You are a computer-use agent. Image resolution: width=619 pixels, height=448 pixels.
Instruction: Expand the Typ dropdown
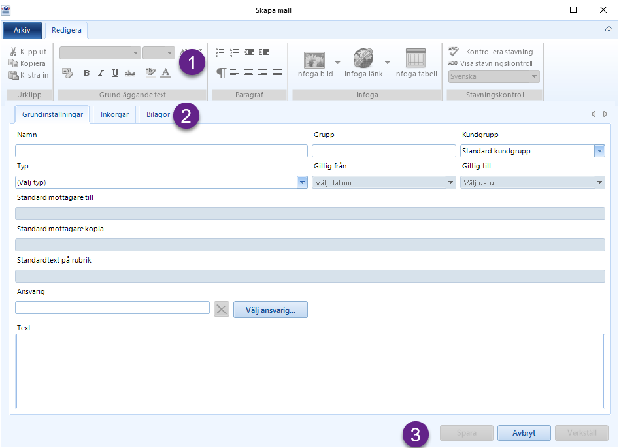click(x=302, y=182)
